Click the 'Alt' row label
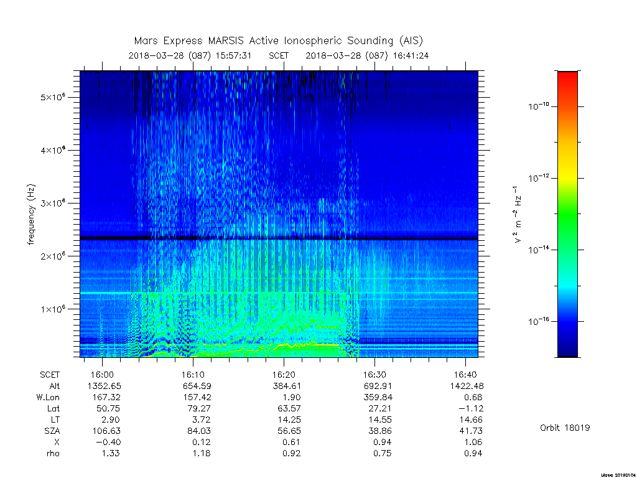 pos(54,386)
